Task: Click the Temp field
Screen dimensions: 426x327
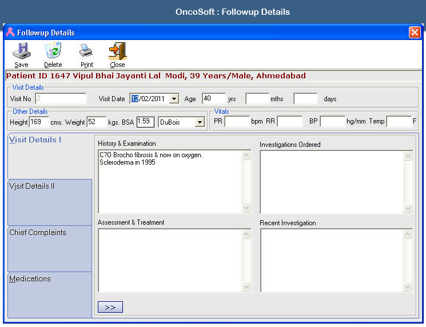Action: click(x=399, y=121)
